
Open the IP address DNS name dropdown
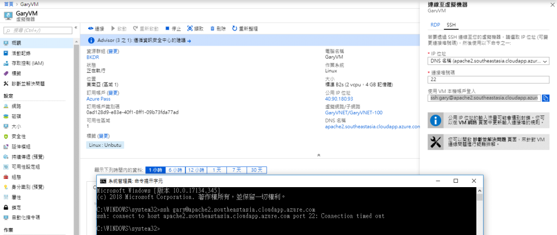(488, 61)
